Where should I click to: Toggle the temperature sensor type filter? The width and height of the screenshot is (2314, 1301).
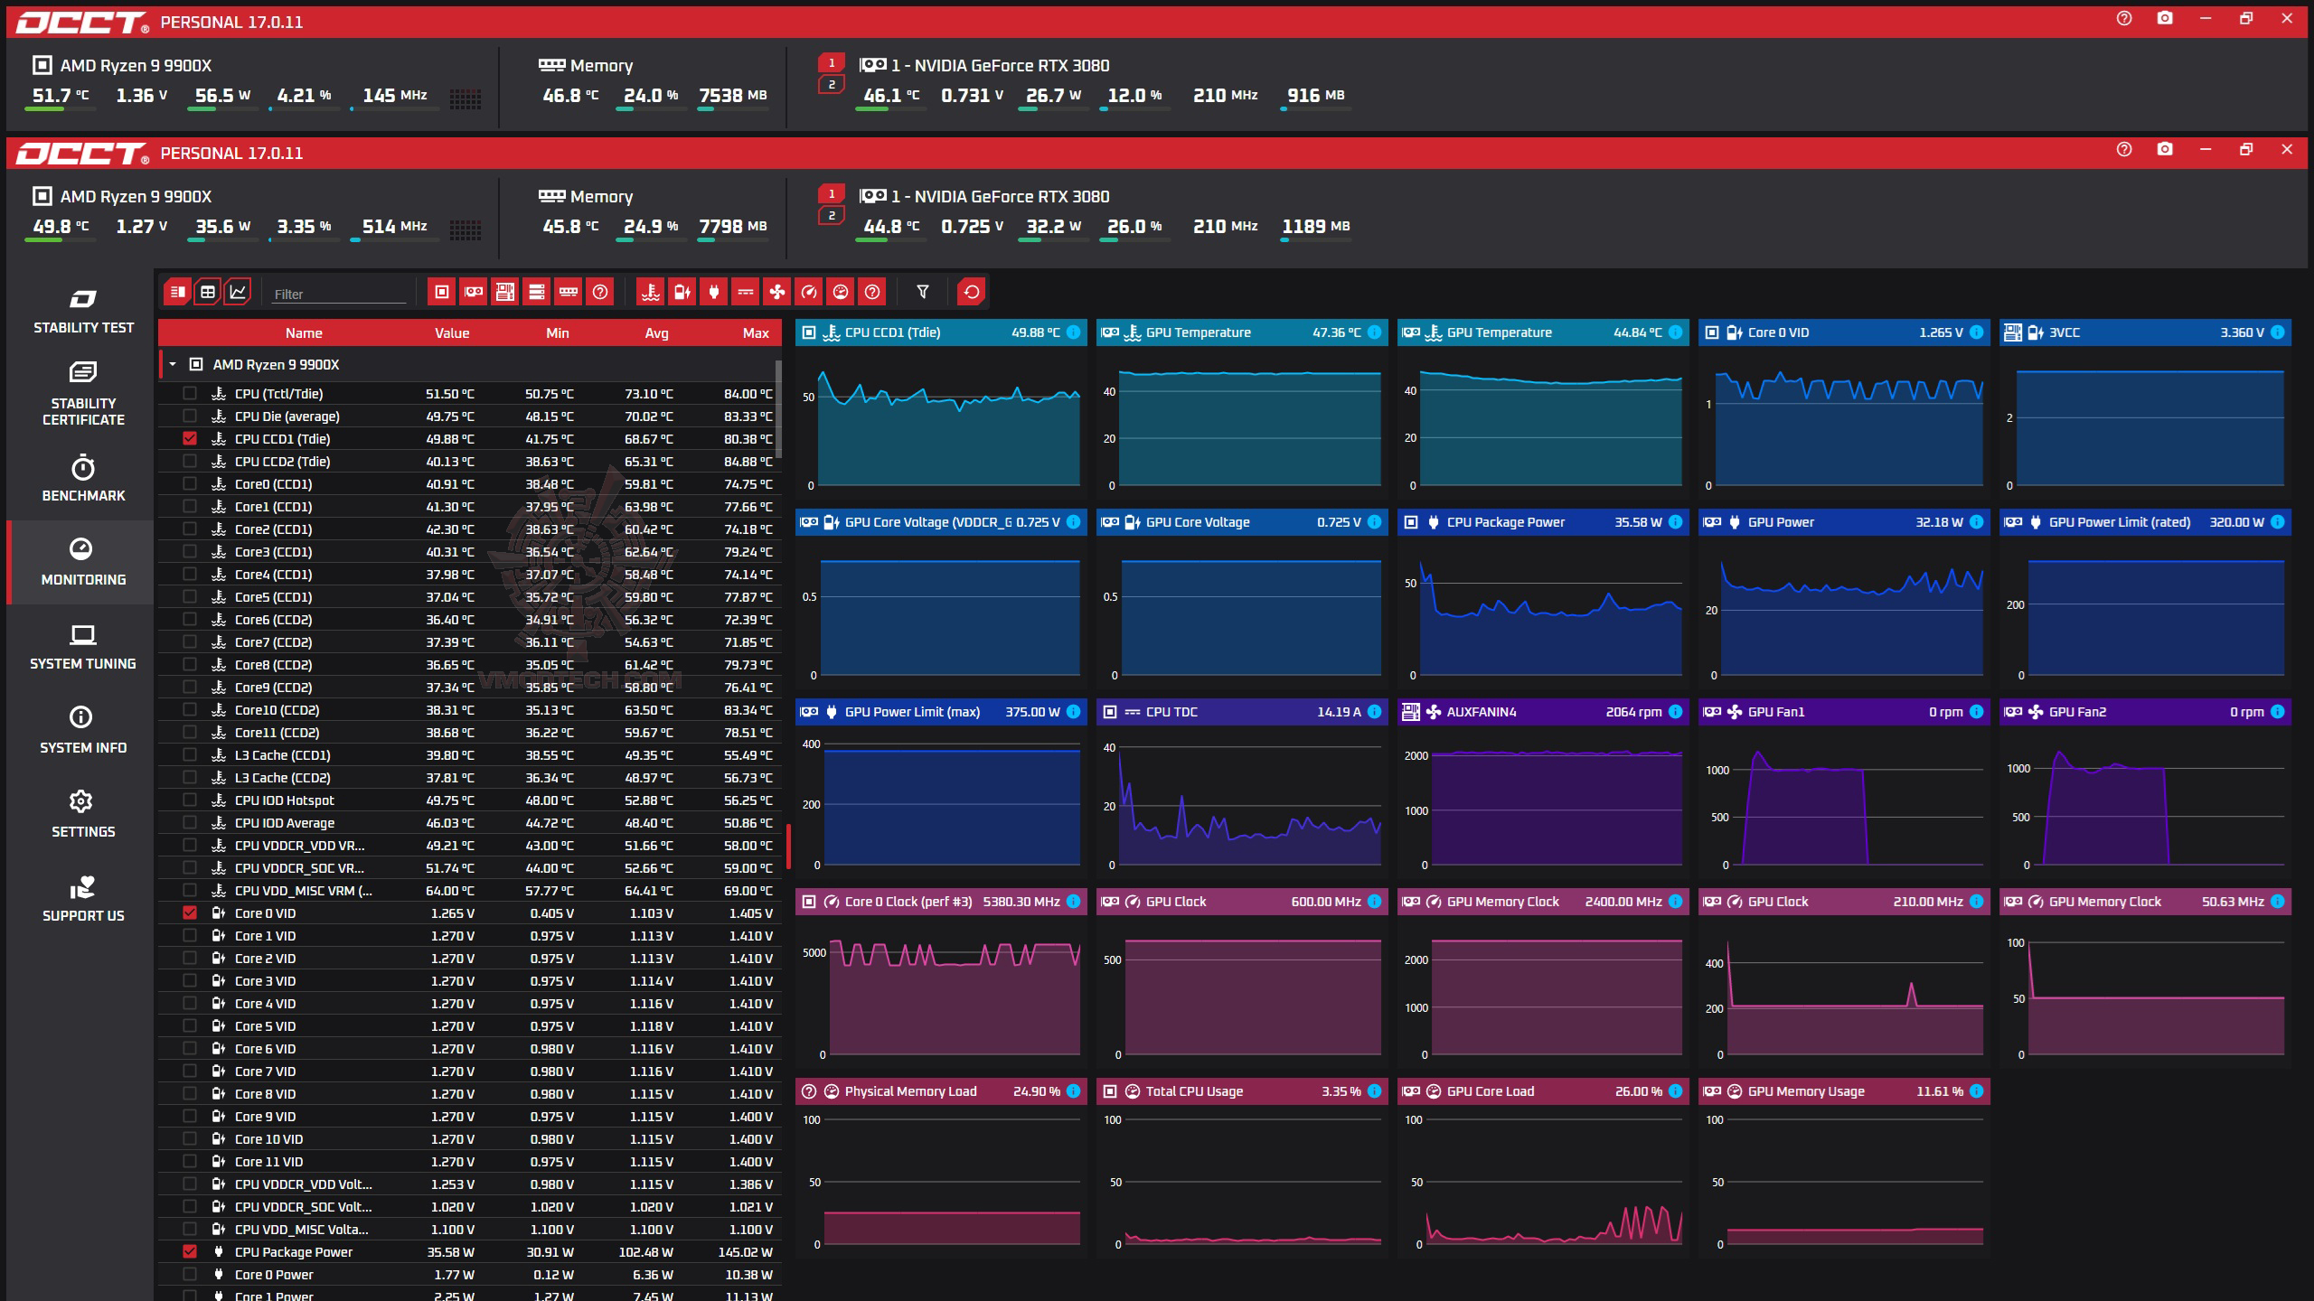(650, 292)
